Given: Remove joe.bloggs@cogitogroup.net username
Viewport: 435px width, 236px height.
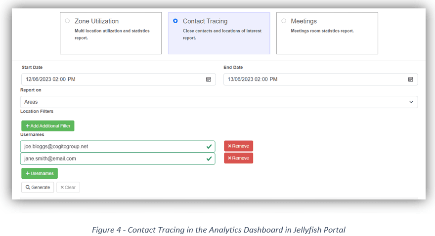Looking at the screenshot, I should pyautogui.click(x=238, y=146).
